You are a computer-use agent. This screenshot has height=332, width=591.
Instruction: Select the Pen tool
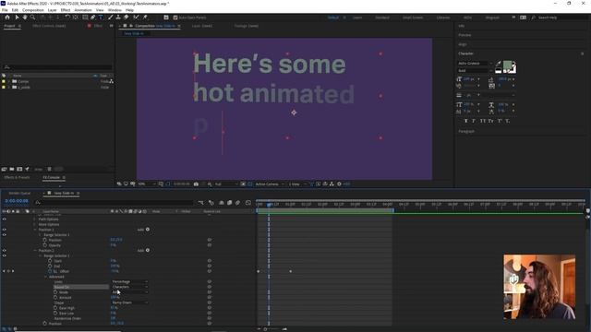tap(93, 18)
